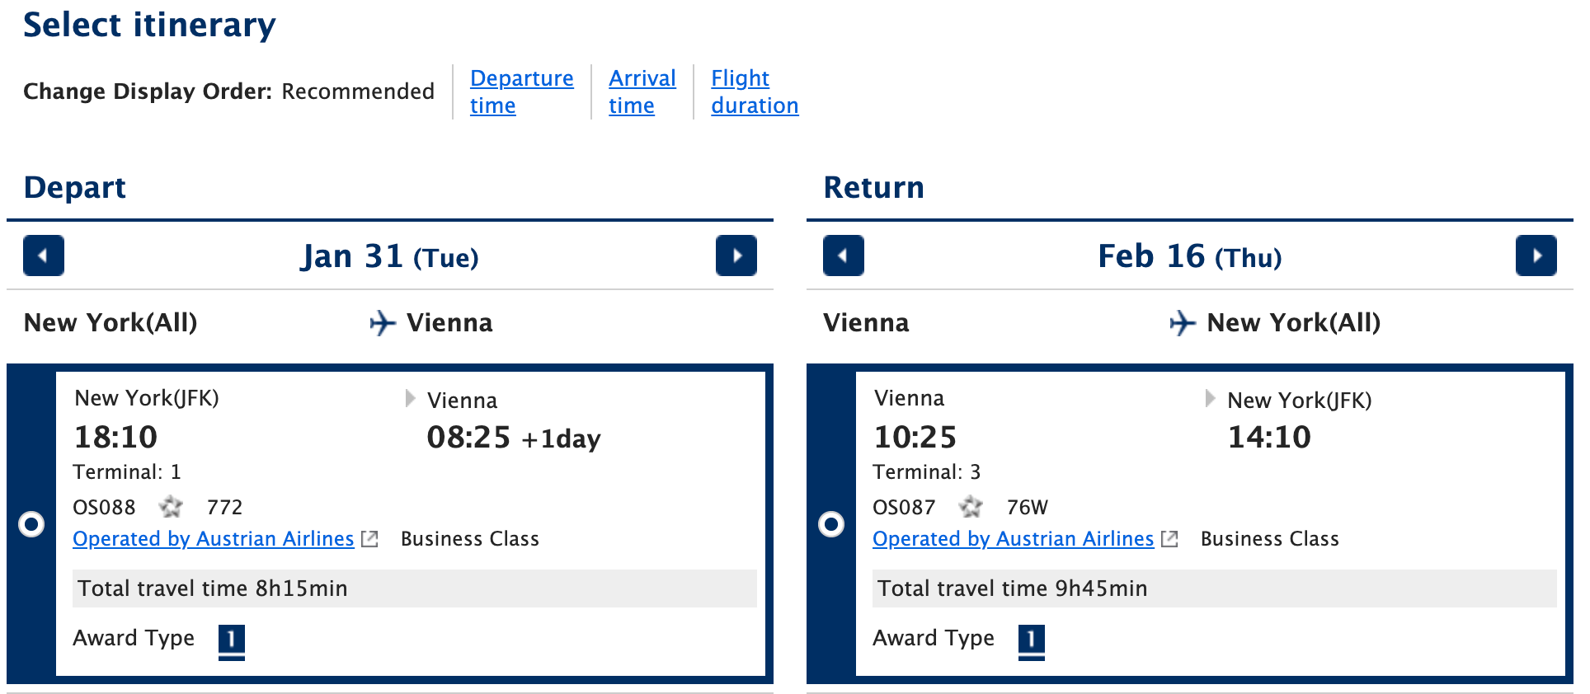Advance departure date past Jan 31

pyautogui.click(x=736, y=256)
